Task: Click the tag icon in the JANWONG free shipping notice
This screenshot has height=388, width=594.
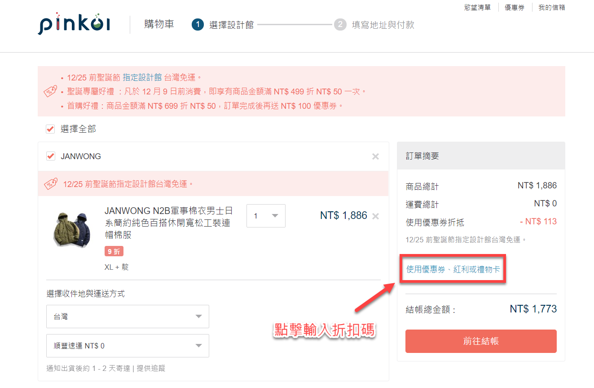Action: pos(50,184)
